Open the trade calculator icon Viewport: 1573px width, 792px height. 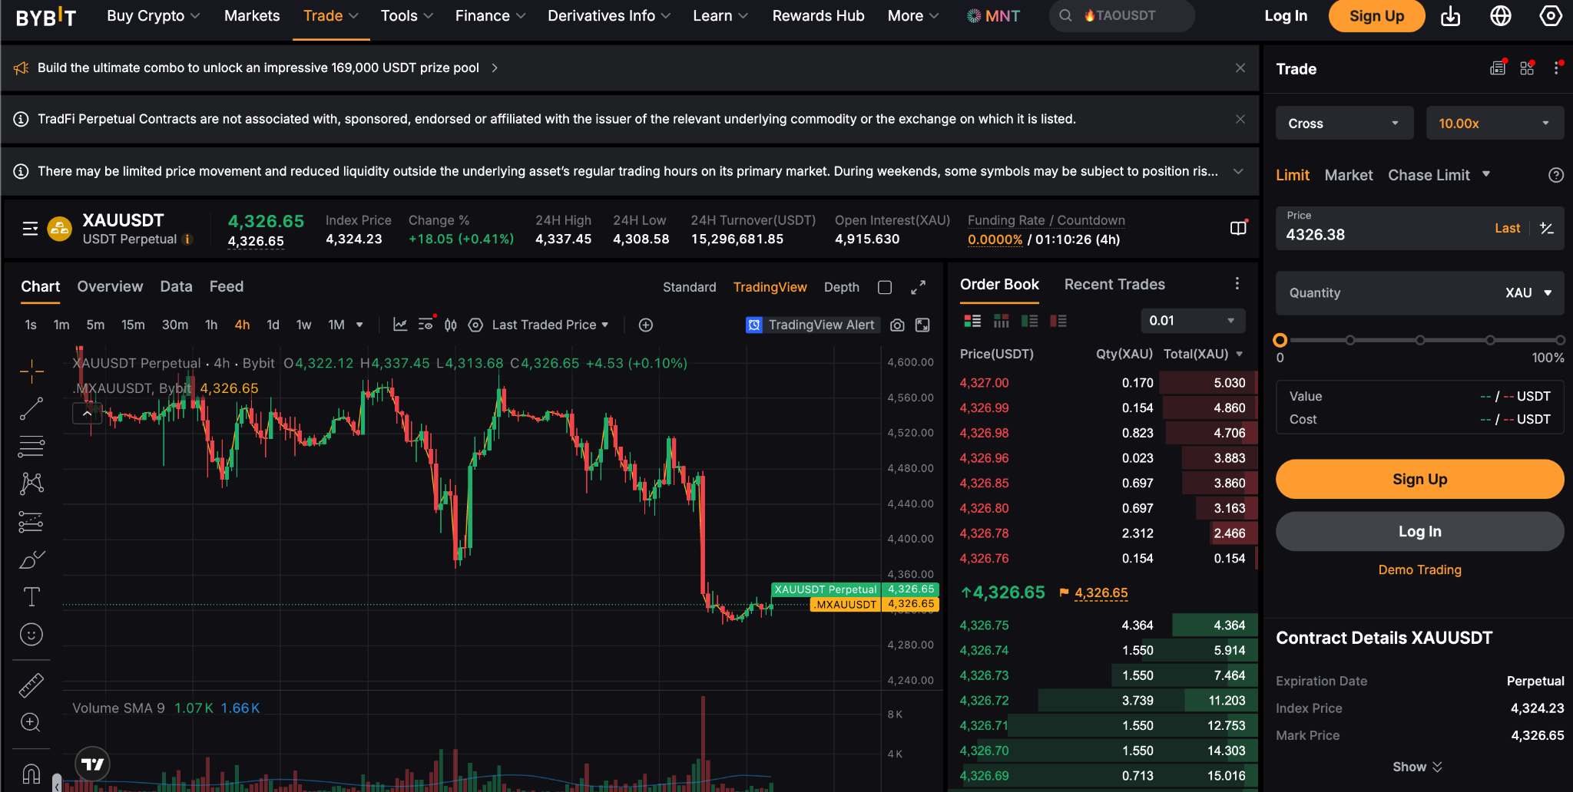tap(1497, 68)
